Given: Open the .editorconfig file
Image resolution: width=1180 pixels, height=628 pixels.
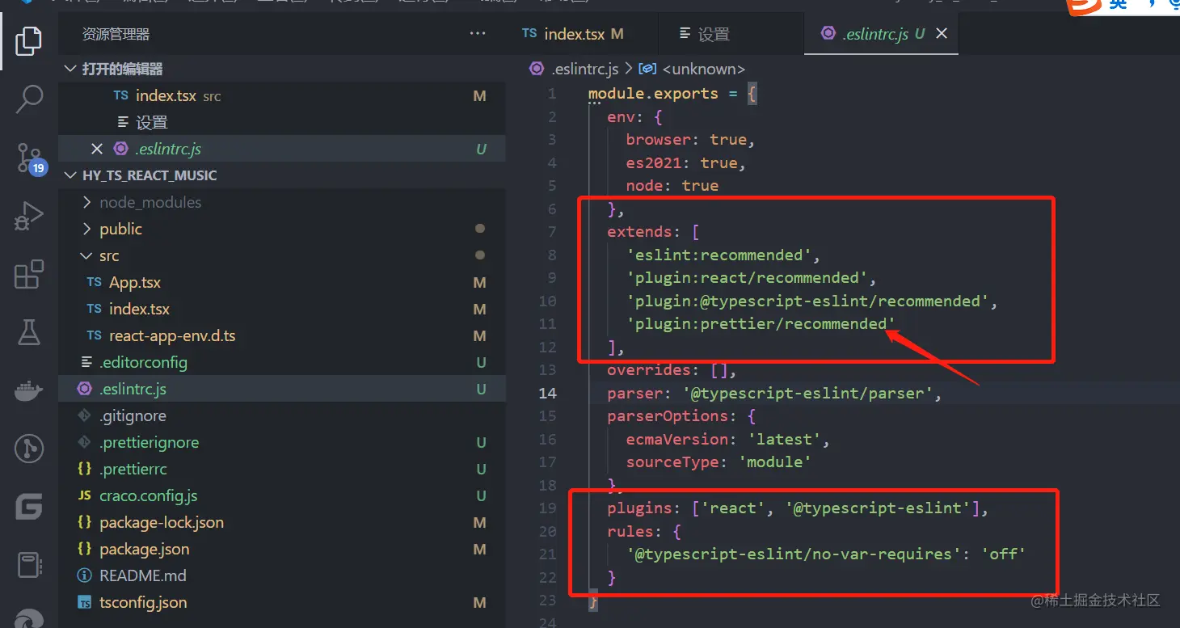Looking at the screenshot, I should [x=282, y=362].
